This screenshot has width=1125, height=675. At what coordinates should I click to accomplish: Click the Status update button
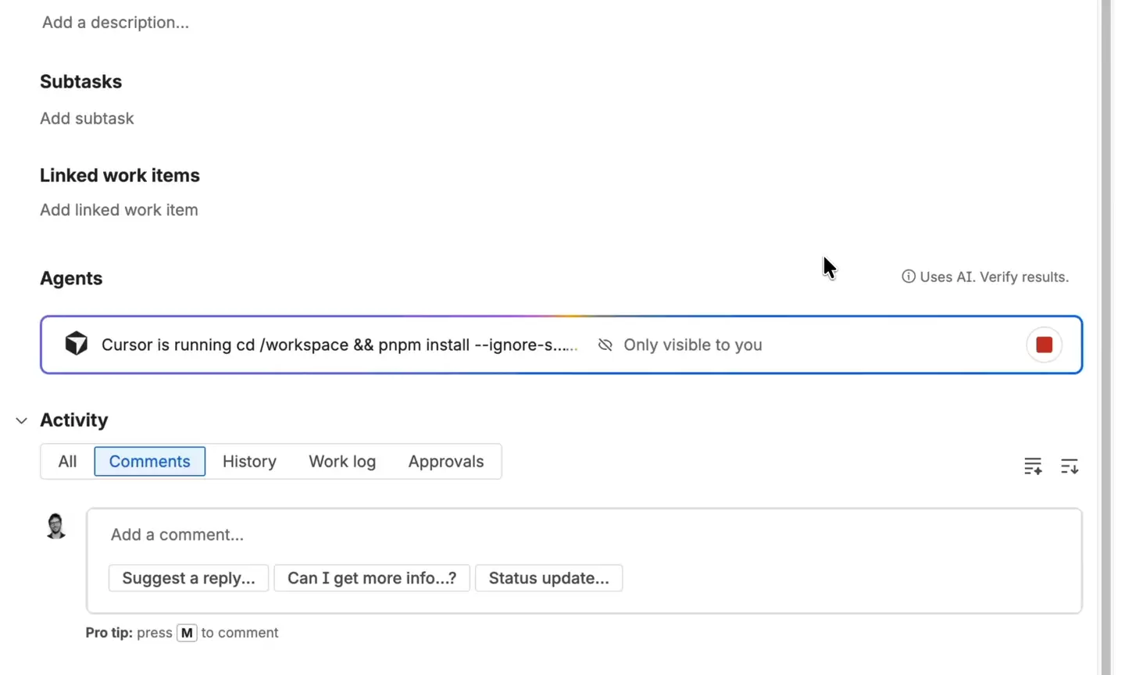point(548,578)
